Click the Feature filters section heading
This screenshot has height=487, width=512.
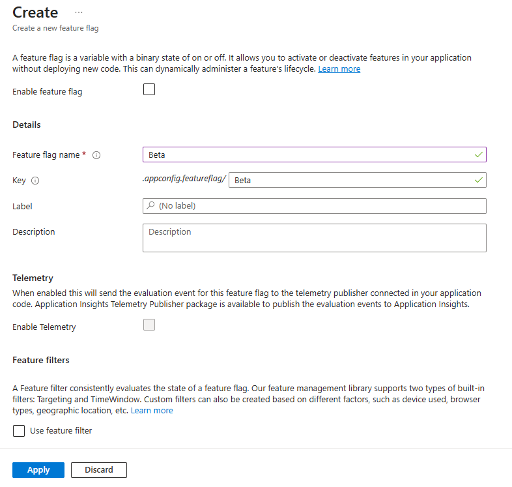pyautogui.click(x=40, y=360)
